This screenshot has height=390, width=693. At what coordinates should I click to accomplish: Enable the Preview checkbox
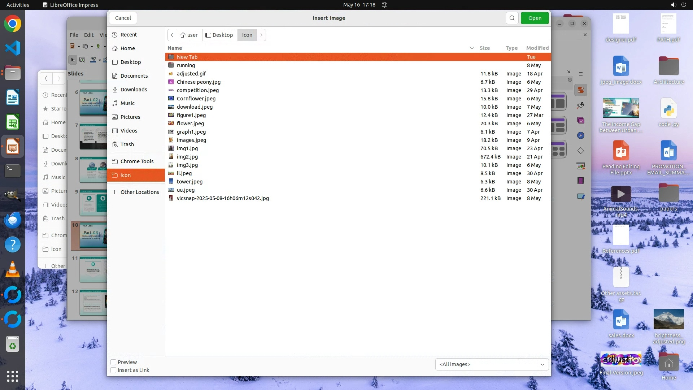[113, 362]
